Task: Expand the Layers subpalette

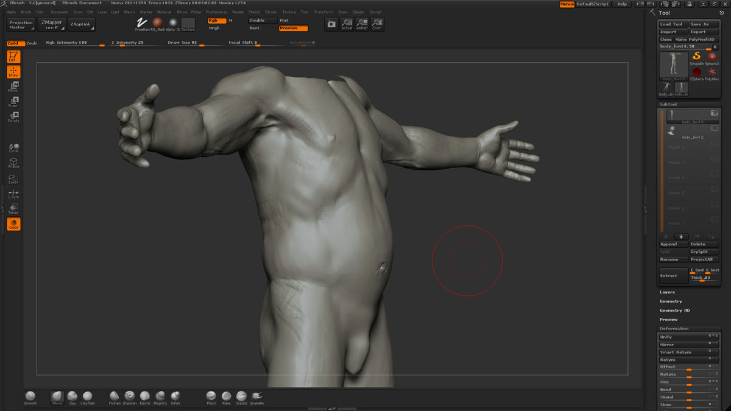Action: tap(667, 292)
